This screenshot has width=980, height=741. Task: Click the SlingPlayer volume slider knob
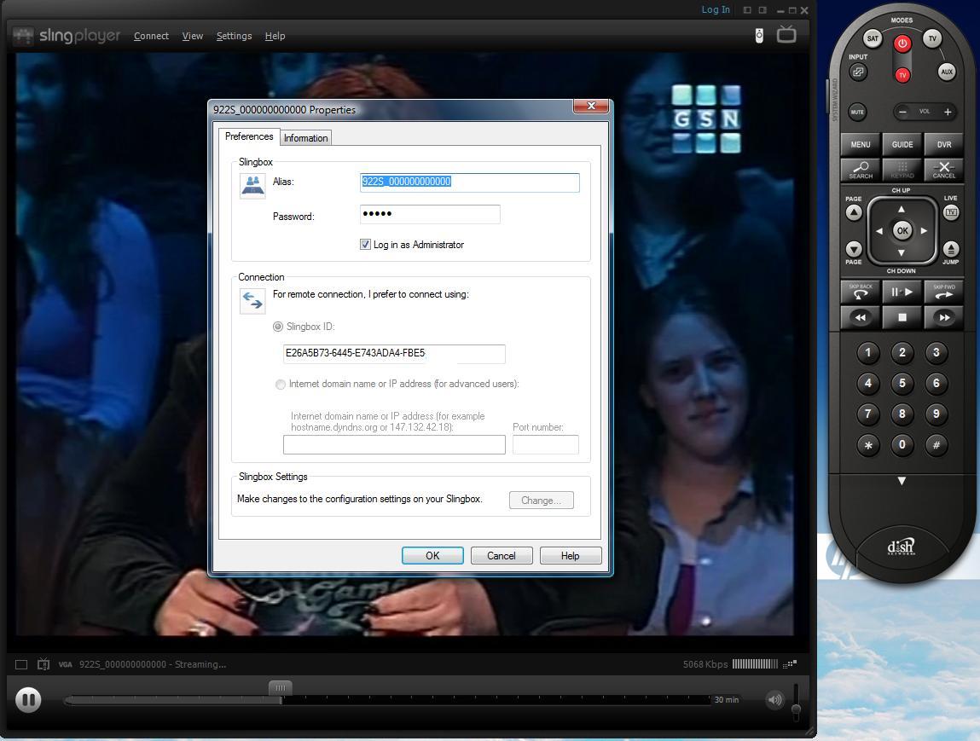pyautogui.click(x=797, y=709)
